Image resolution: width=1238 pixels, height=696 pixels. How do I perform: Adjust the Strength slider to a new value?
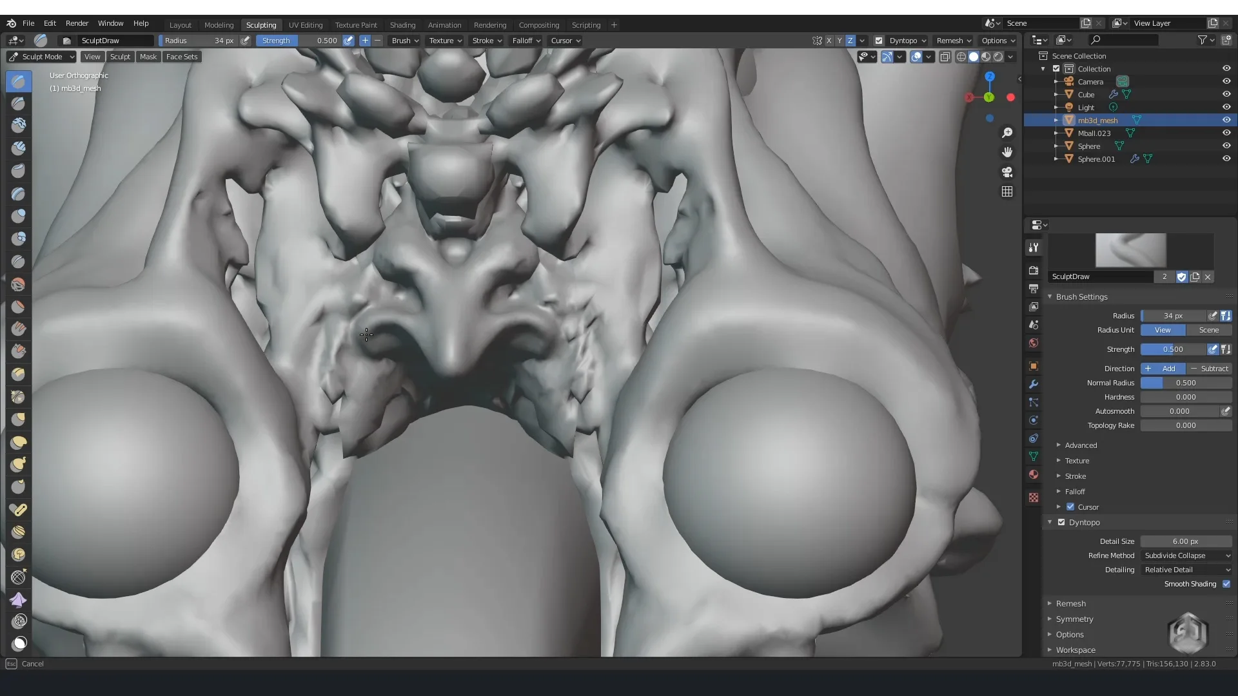click(x=1174, y=349)
